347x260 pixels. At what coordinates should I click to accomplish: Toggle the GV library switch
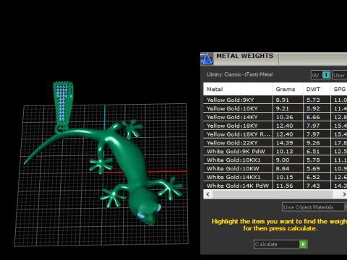321,75
